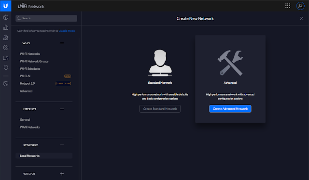Image resolution: width=309 pixels, height=180 pixels.
Task: Open WiFi Schedules settings
Action: click(30, 68)
